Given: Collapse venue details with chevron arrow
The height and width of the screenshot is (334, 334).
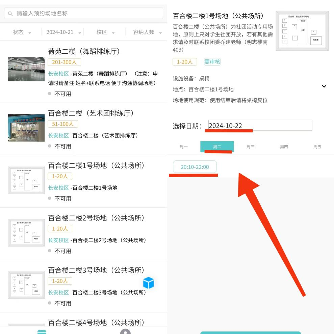Looking at the screenshot, I should pos(324,86).
